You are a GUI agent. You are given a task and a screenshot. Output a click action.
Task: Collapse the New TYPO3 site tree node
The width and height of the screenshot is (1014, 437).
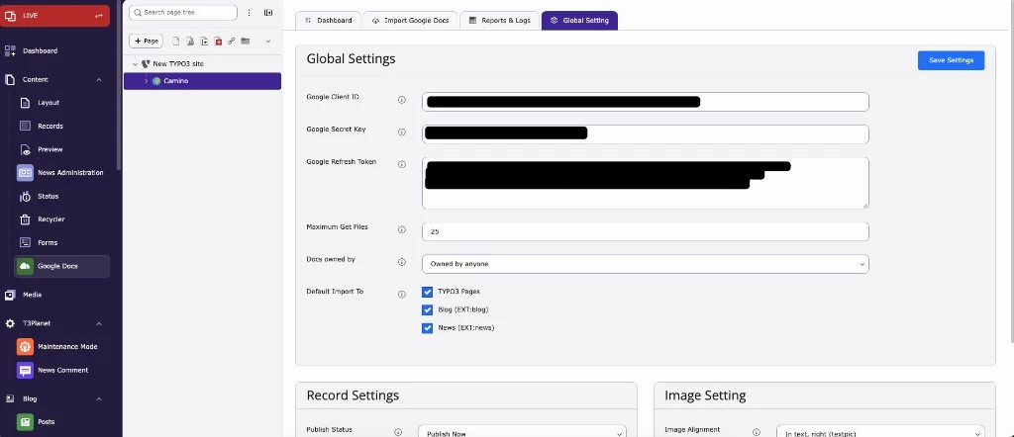pyautogui.click(x=135, y=64)
